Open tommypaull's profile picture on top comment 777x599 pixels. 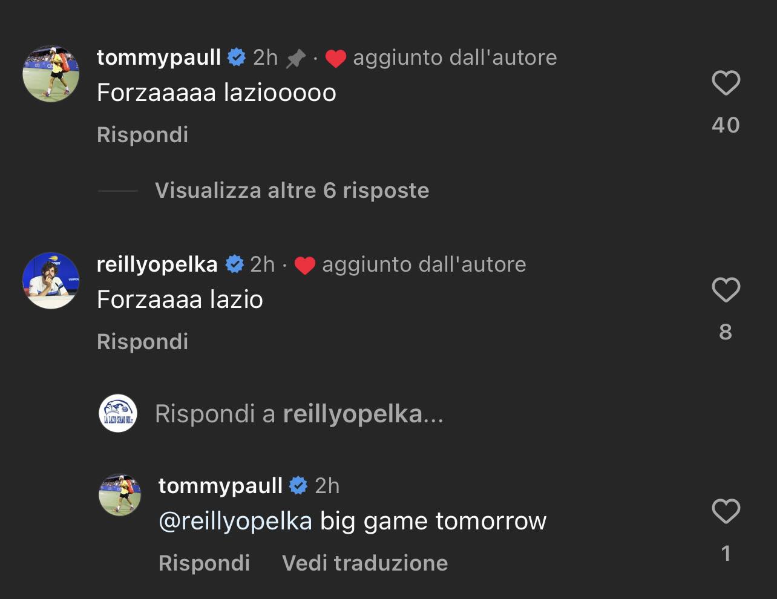click(x=51, y=74)
